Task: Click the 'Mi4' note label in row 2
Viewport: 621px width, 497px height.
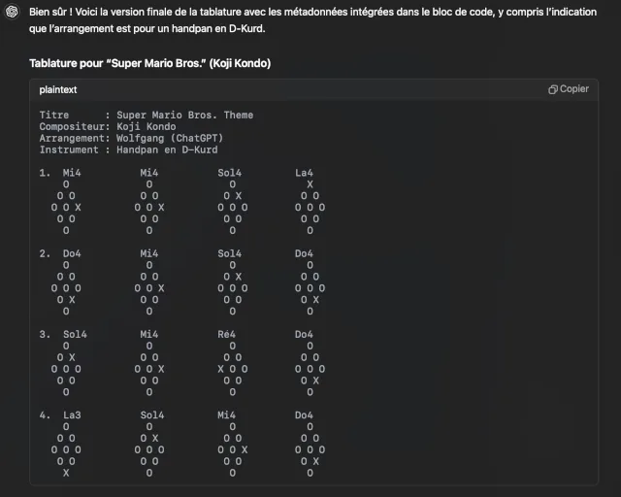Action: click(149, 253)
